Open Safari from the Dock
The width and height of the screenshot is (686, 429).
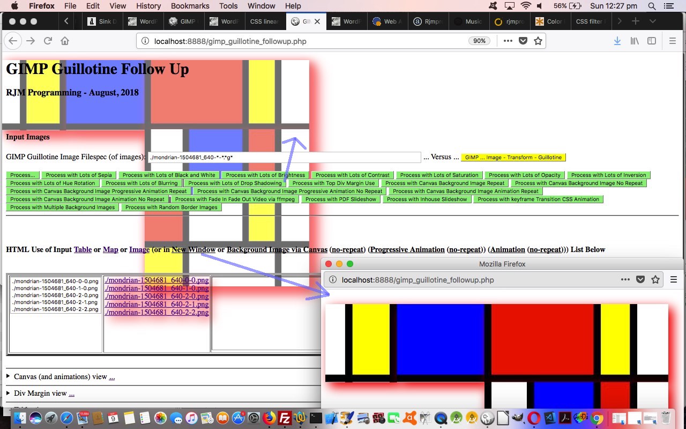(x=67, y=418)
